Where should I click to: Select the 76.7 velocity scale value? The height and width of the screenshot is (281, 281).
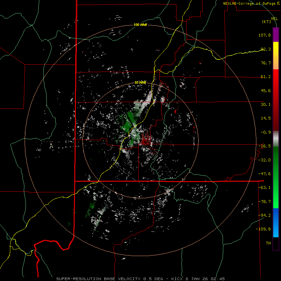coord(266,63)
